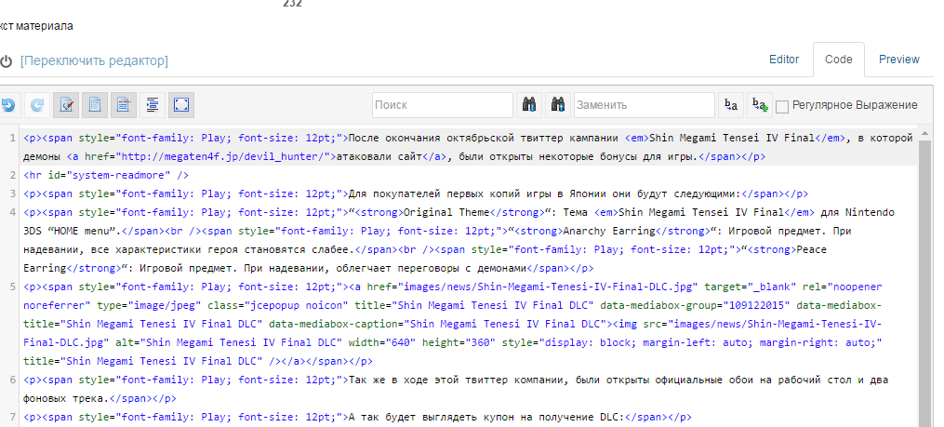Select the Code tab
944x427 pixels.
[838, 60]
